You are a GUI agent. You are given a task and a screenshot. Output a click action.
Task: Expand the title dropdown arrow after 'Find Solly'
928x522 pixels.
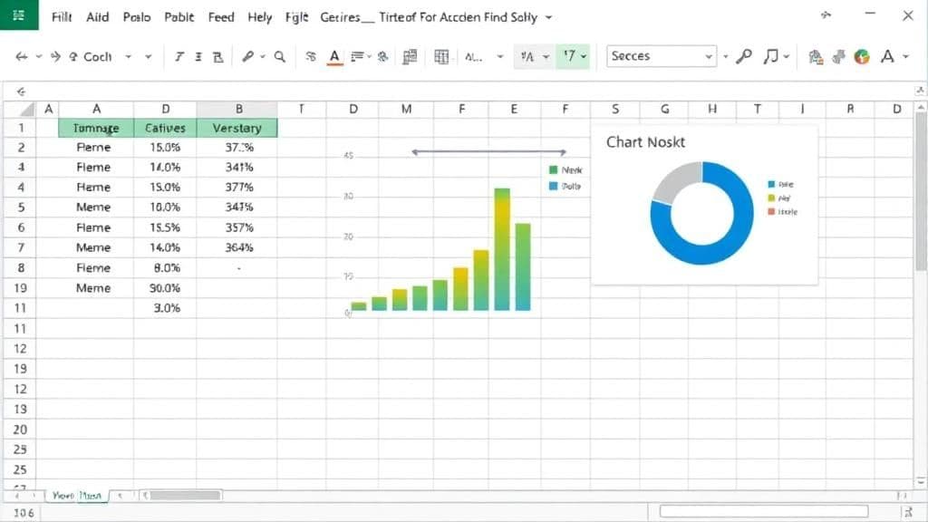pos(548,18)
